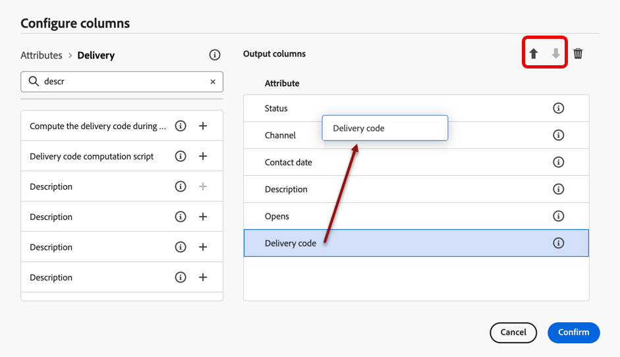The image size is (620, 357).
Task: Delete selected column with trash icon
Action: (x=578, y=54)
